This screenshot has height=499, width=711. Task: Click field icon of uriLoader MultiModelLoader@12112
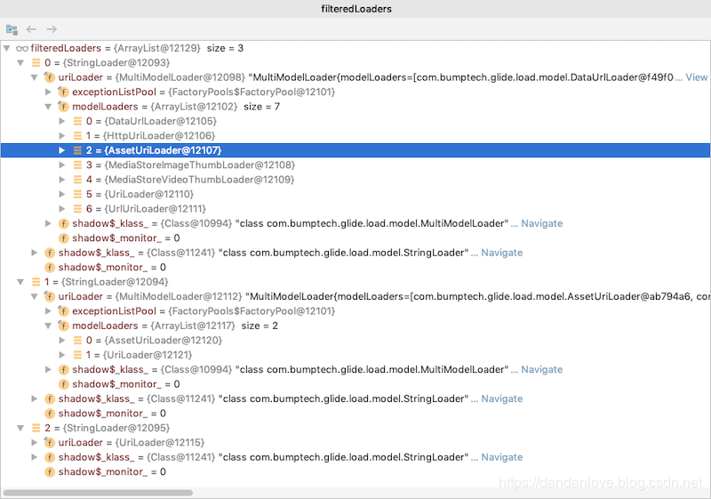click(x=50, y=297)
